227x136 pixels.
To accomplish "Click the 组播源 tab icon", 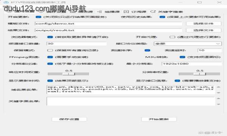I will click(99, 12).
